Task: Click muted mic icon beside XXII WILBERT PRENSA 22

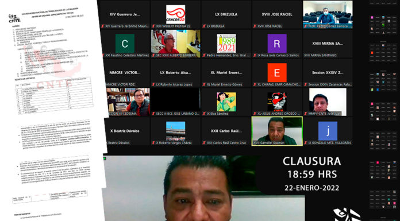Action: pos(153,26)
